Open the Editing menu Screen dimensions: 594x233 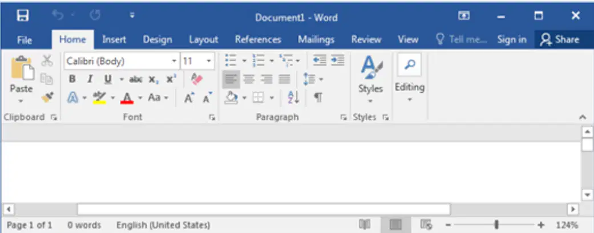click(410, 78)
